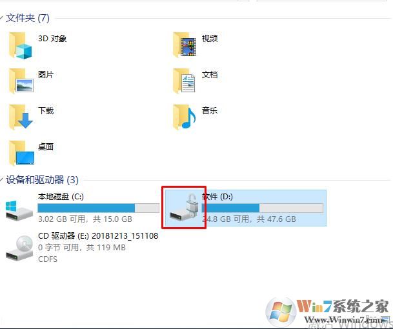Select the 文档 documents folder icon

[x=184, y=81]
